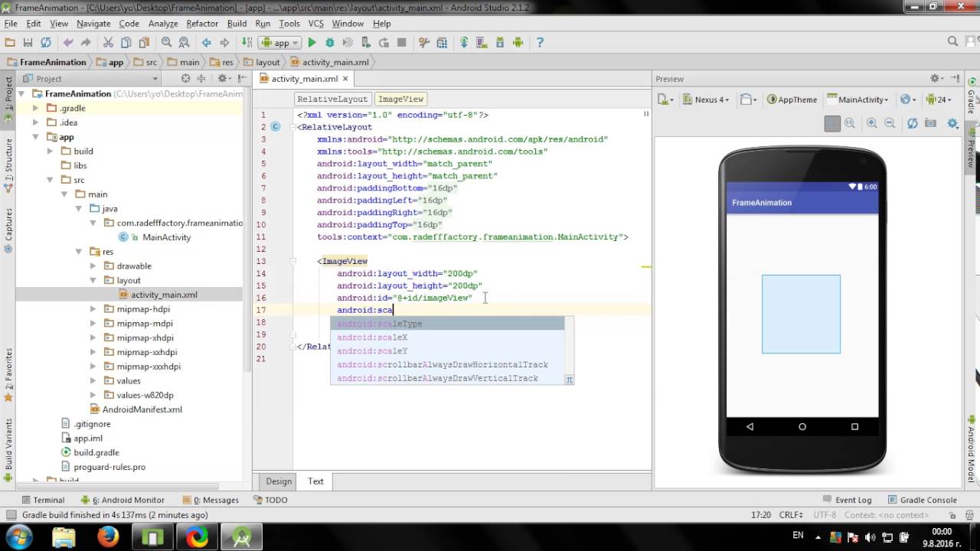The image size is (980, 551).
Task: Collapse the res folder tree node
Action: coord(79,252)
